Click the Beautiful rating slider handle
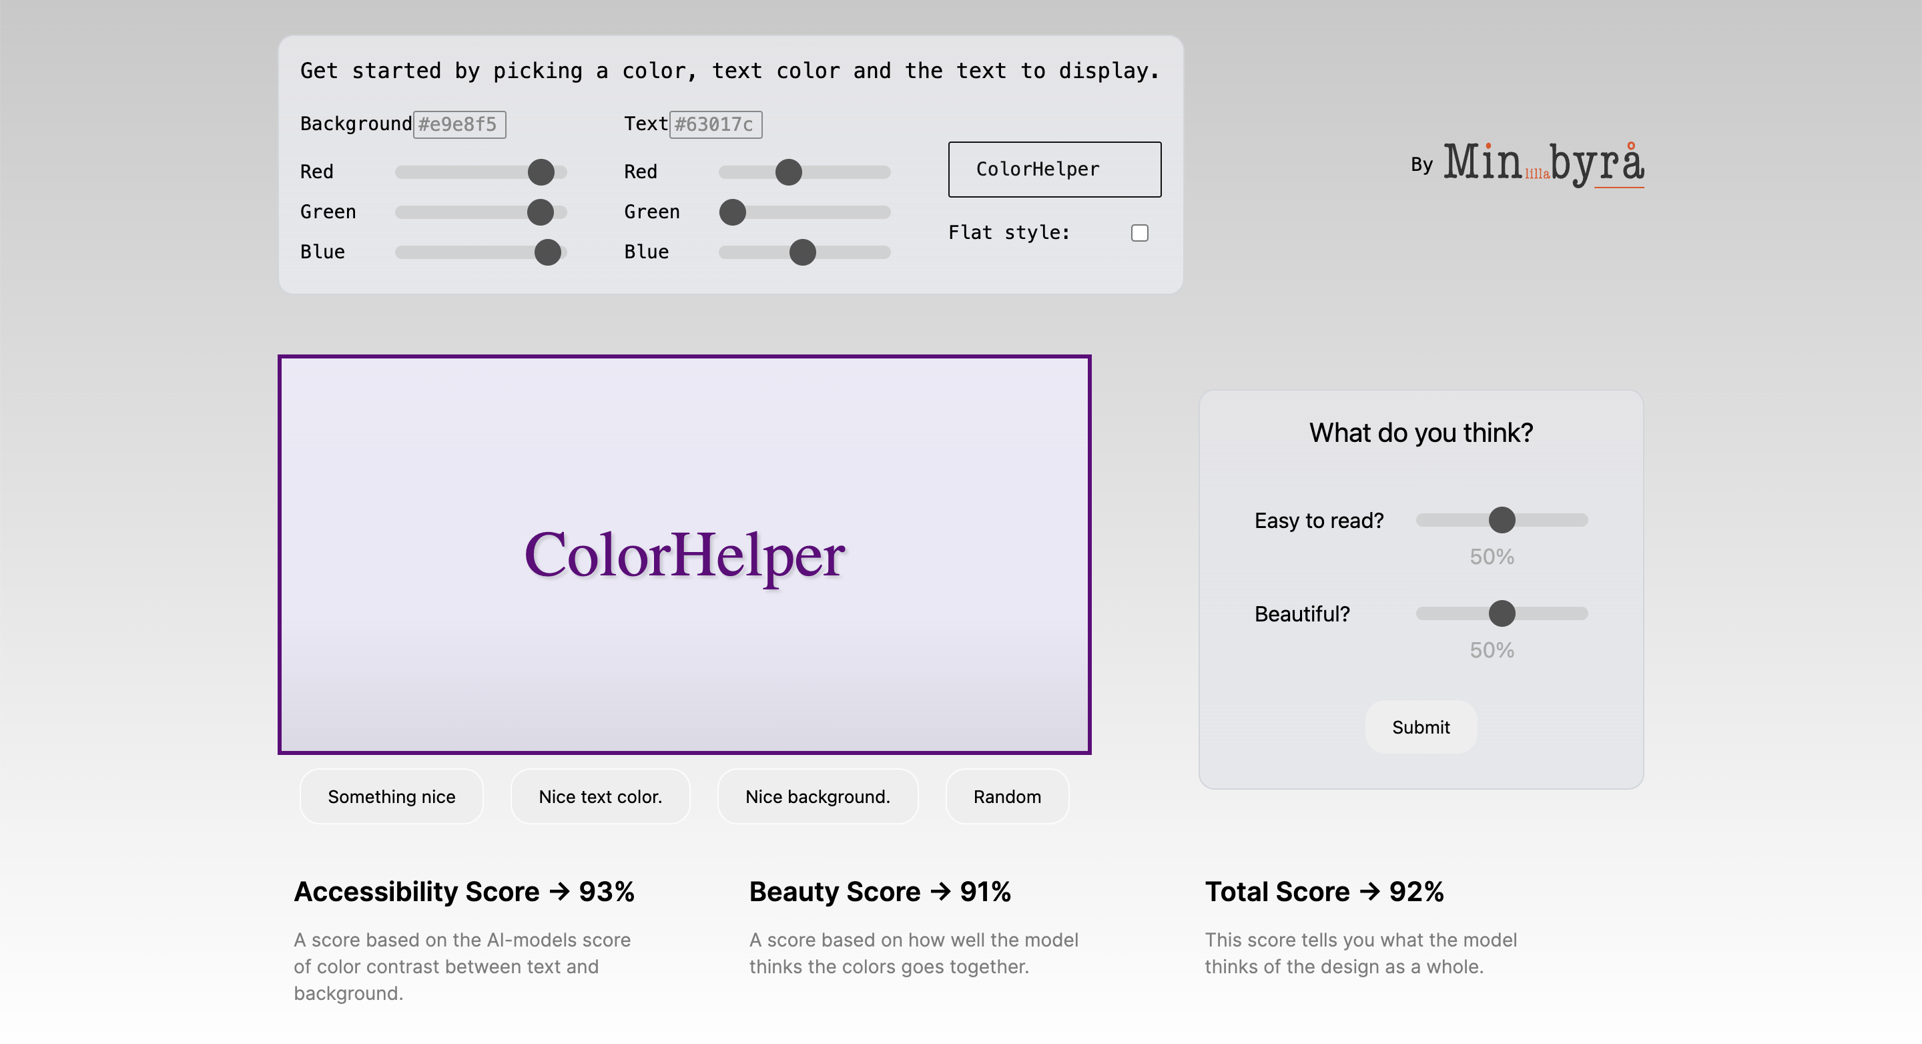The image size is (1922, 1044). pyautogui.click(x=1502, y=613)
